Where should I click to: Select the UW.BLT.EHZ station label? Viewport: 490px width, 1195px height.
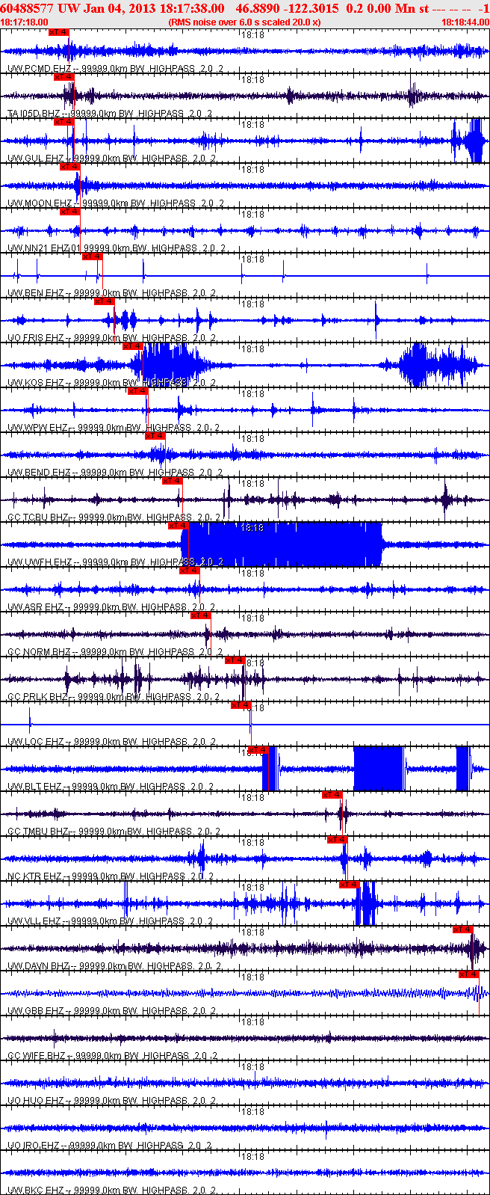(111, 787)
